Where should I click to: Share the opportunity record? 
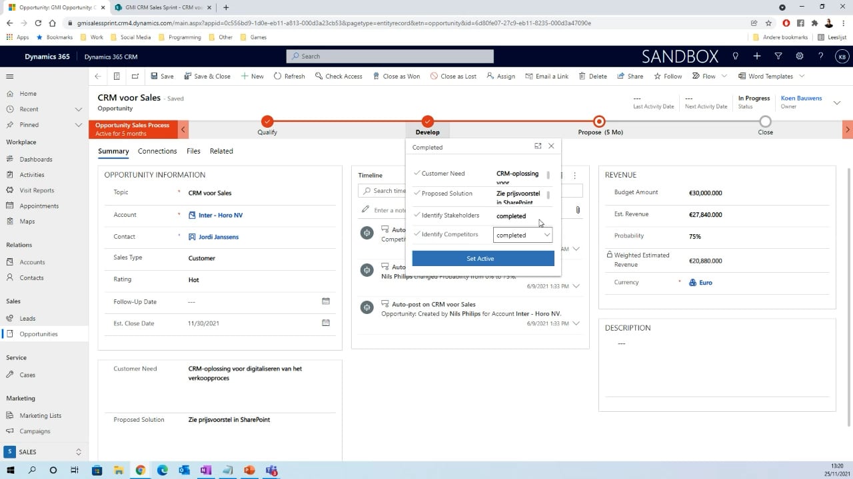pyautogui.click(x=630, y=76)
